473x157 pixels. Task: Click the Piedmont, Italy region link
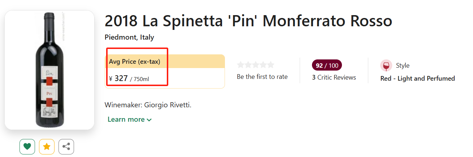tap(129, 37)
